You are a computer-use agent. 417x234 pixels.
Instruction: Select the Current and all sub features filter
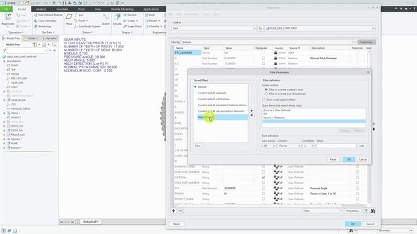coord(214,99)
